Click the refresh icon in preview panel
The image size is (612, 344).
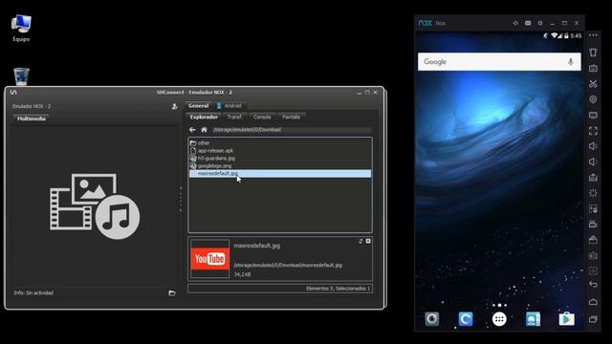click(361, 242)
